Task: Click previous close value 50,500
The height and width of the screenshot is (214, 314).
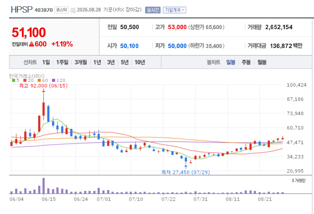Action: [x=129, y=27]
